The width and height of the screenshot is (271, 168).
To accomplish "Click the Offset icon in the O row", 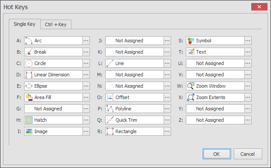I will [110, 97].
